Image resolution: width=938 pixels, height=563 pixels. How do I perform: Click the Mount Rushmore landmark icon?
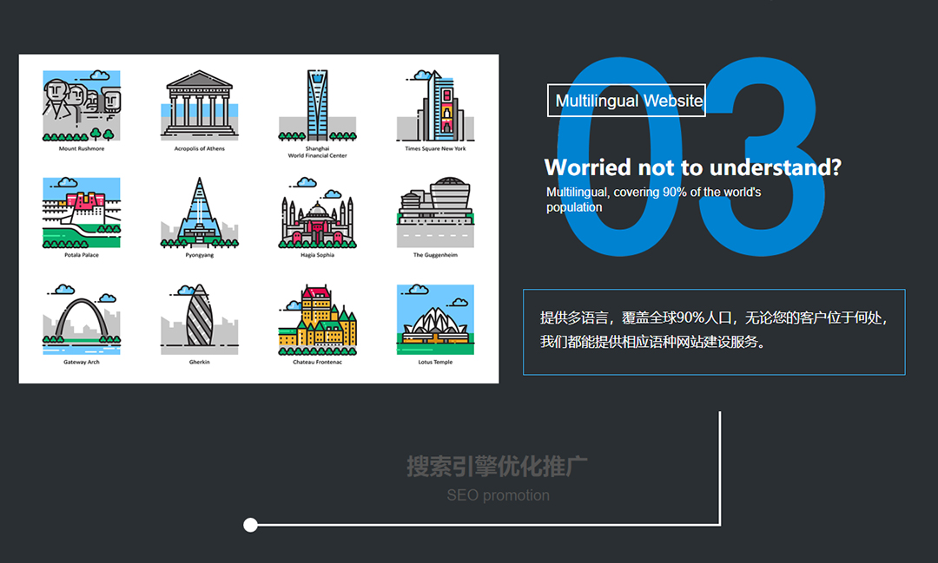(82, 106)
